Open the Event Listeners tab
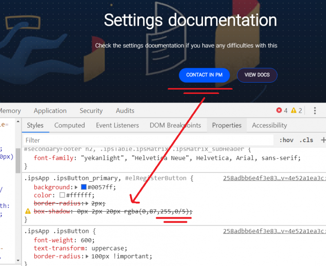 [117, 125]
